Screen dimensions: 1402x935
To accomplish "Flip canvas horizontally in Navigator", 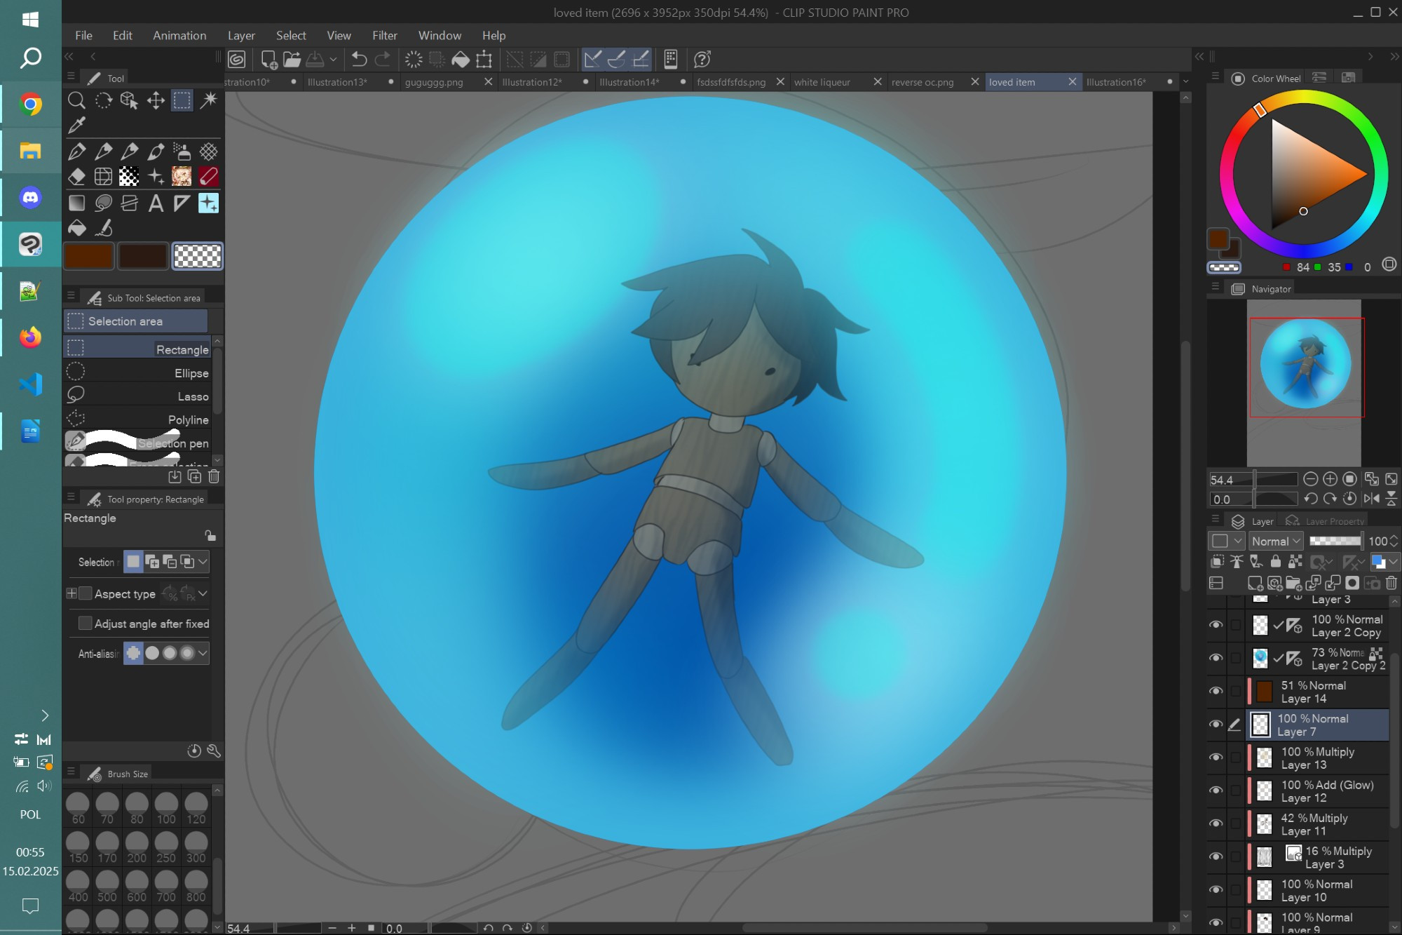I will (x=1372, y=499).
